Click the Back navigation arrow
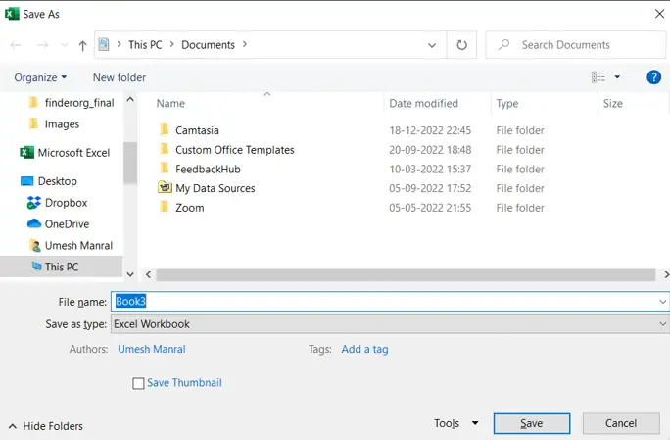Image resolution: width=670 pixels, height=440 pixels. coord(16,45)
